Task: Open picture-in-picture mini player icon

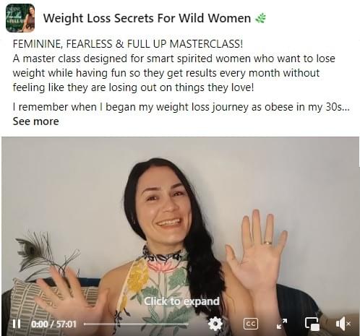Action: pos(312,324)
